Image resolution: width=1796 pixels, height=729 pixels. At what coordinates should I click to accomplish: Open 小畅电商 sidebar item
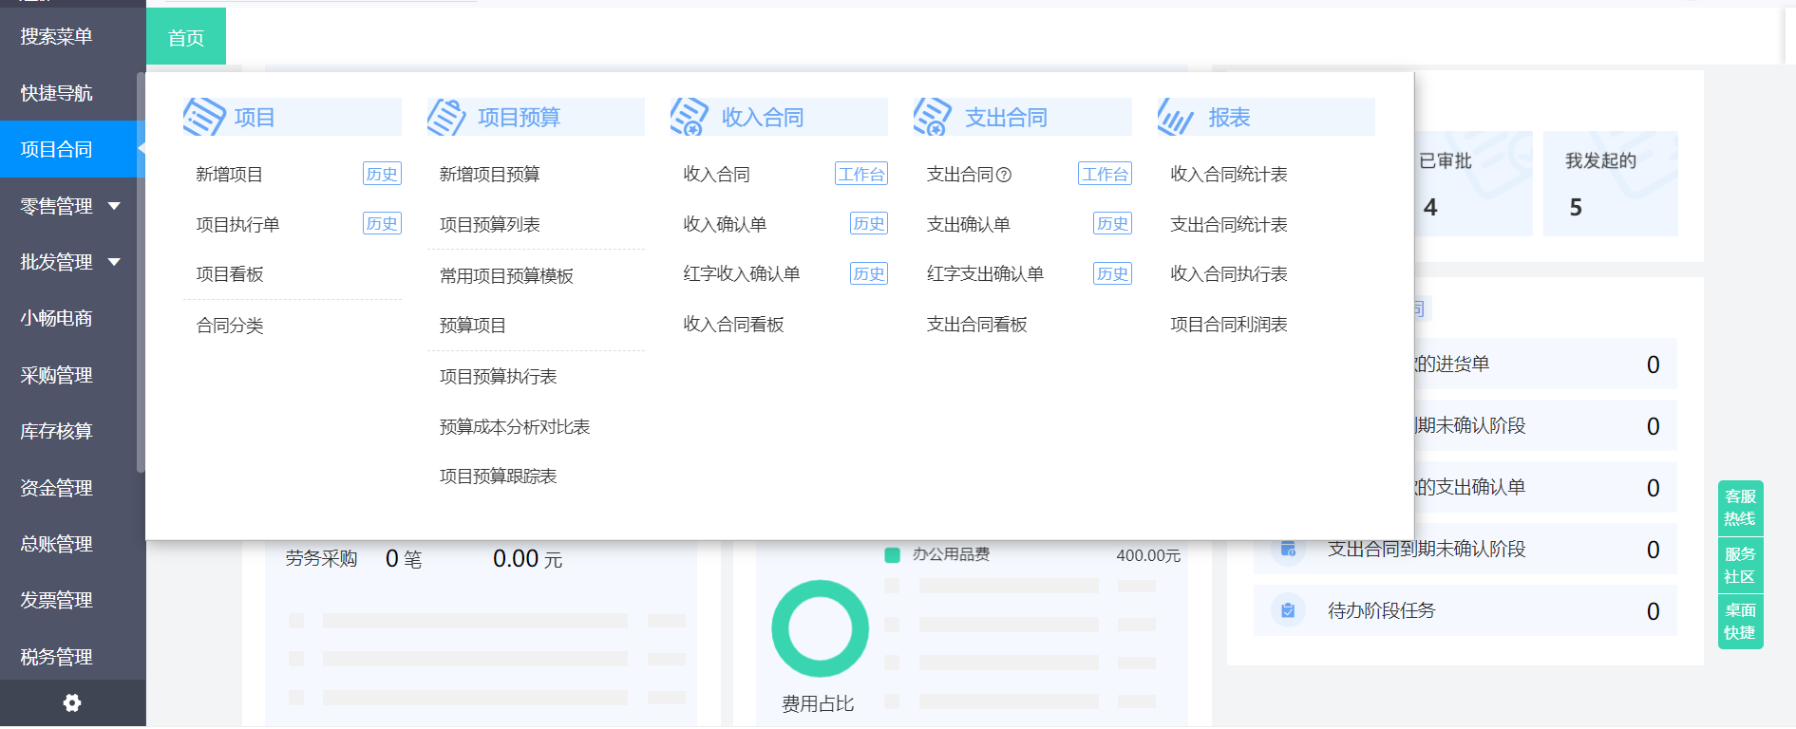coord(56,318)
